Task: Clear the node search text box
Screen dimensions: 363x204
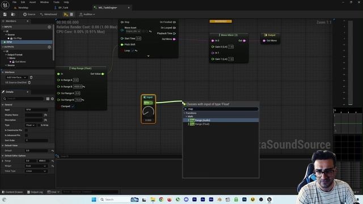Action: tap(185, 109)
